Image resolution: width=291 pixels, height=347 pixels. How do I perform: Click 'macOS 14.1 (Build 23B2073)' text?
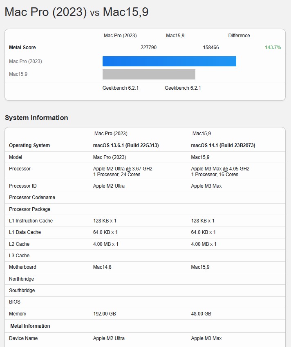point(223,145)
